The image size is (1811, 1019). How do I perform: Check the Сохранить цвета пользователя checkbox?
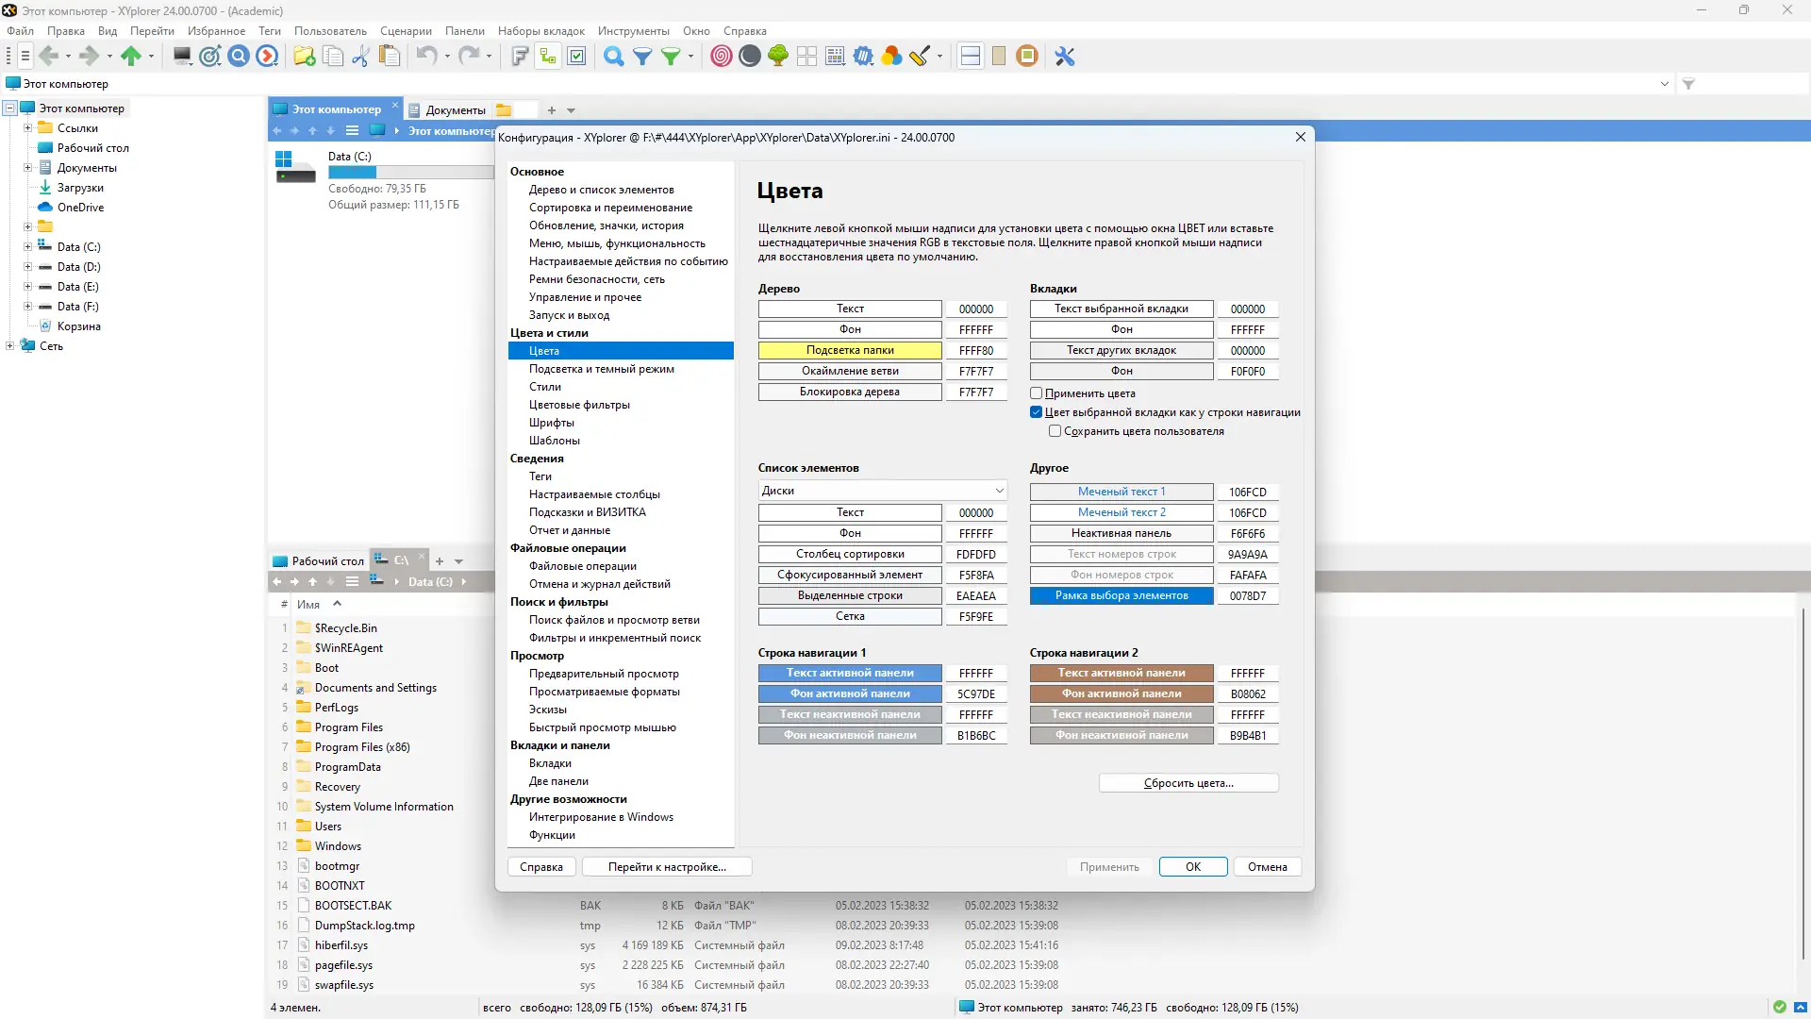coord(1055,431)
